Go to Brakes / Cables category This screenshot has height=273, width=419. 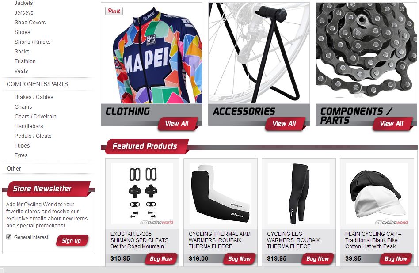coord(34,97)
